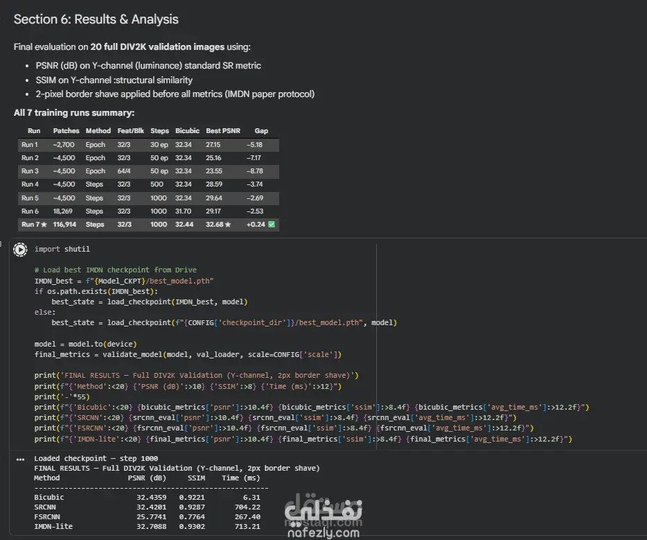Click the print 'FINAL RESULTS' code line
Image resolution: width=647 pixels, height=540 pixels.
(x=197, y=375)
